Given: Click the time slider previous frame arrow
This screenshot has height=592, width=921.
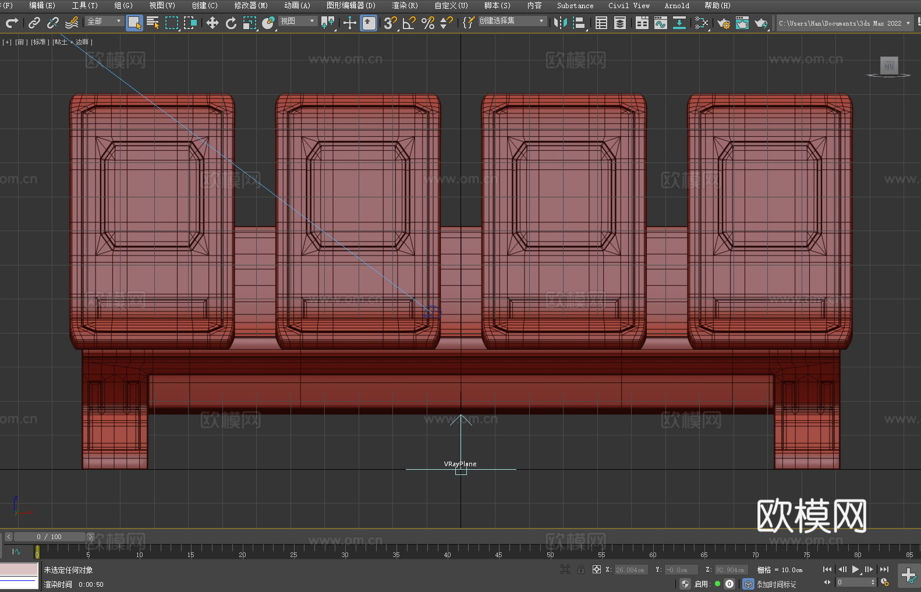Looking at the screenshot, I should (9, 537).
